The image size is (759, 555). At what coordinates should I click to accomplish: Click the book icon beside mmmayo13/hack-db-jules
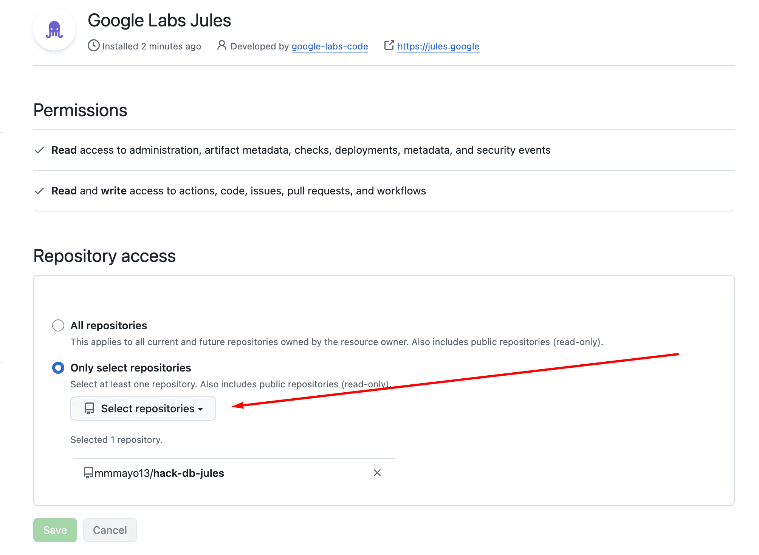88,473
